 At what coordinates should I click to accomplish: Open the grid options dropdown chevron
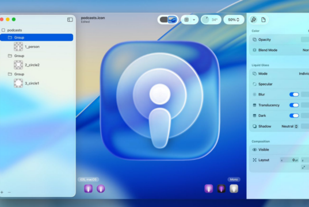tap(194, 20)
